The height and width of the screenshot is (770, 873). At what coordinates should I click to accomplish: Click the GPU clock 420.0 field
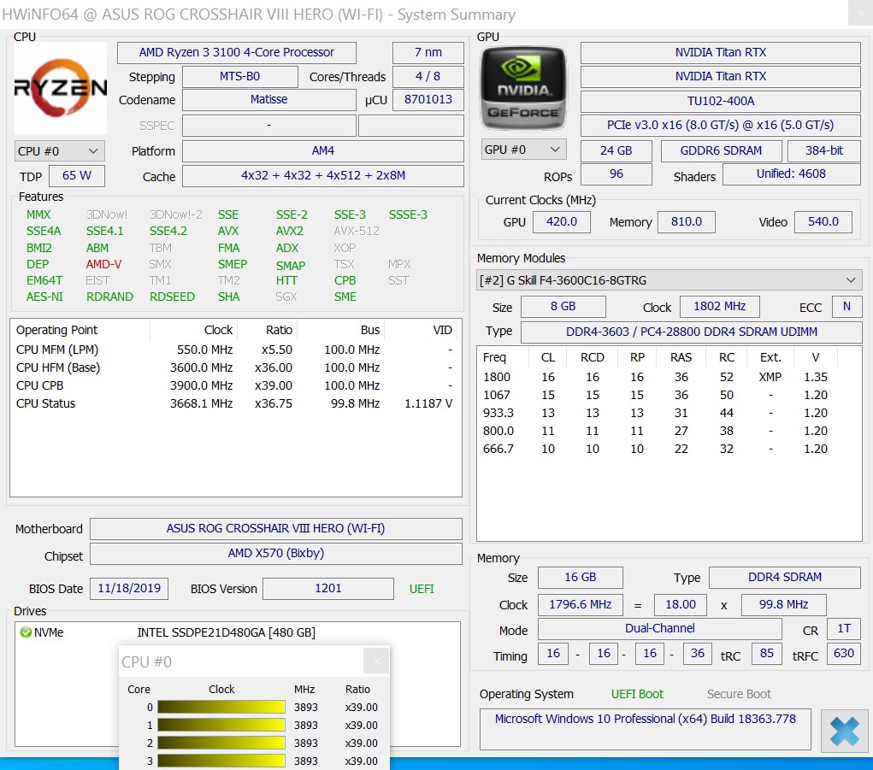click(x=561, y=222)
